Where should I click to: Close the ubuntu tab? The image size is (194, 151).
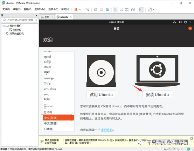[x=71, y=17]
